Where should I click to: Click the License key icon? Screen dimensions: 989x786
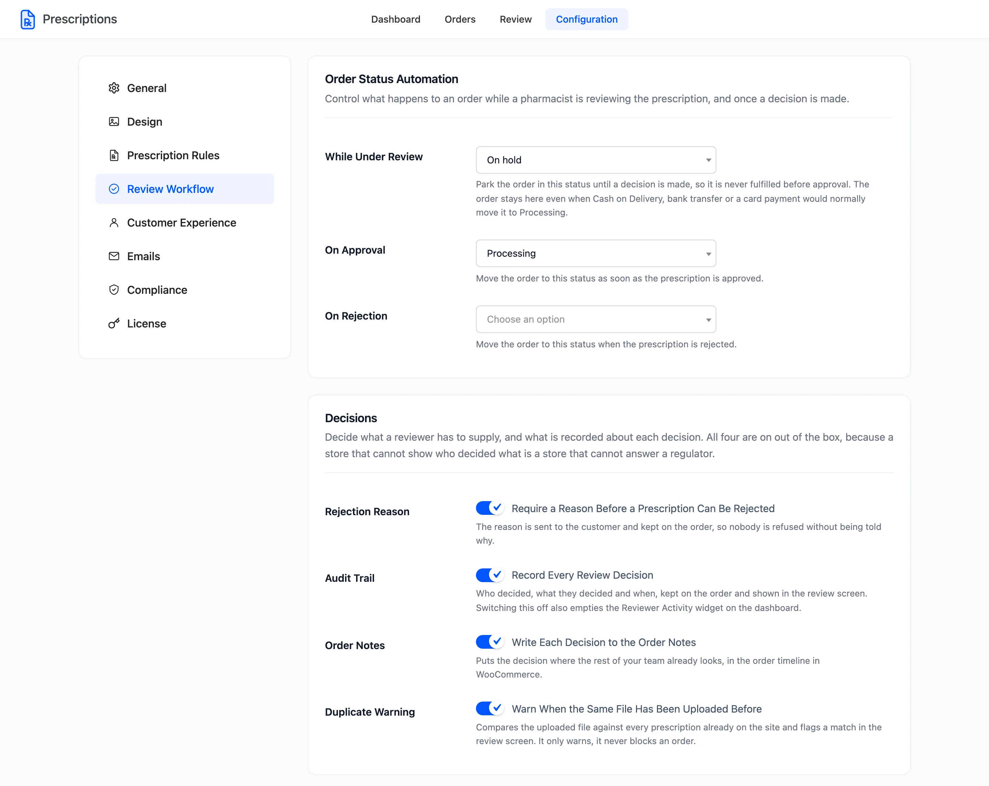pos(114,323)
